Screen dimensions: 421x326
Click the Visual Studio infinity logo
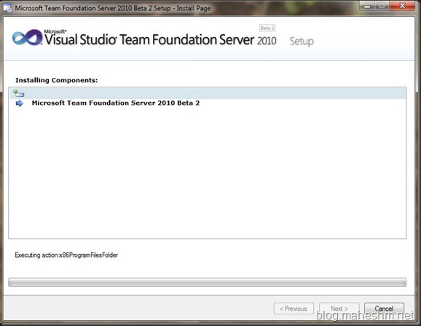pos(27,37)
